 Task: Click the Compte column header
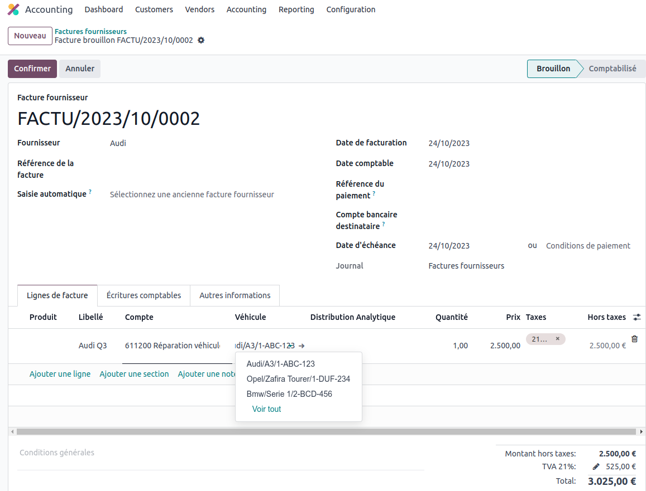point(139,317)
